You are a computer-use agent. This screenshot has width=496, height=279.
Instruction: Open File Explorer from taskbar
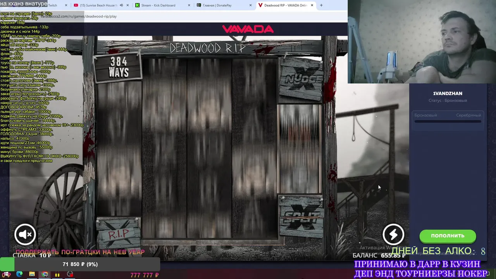(x=32, y=274)
